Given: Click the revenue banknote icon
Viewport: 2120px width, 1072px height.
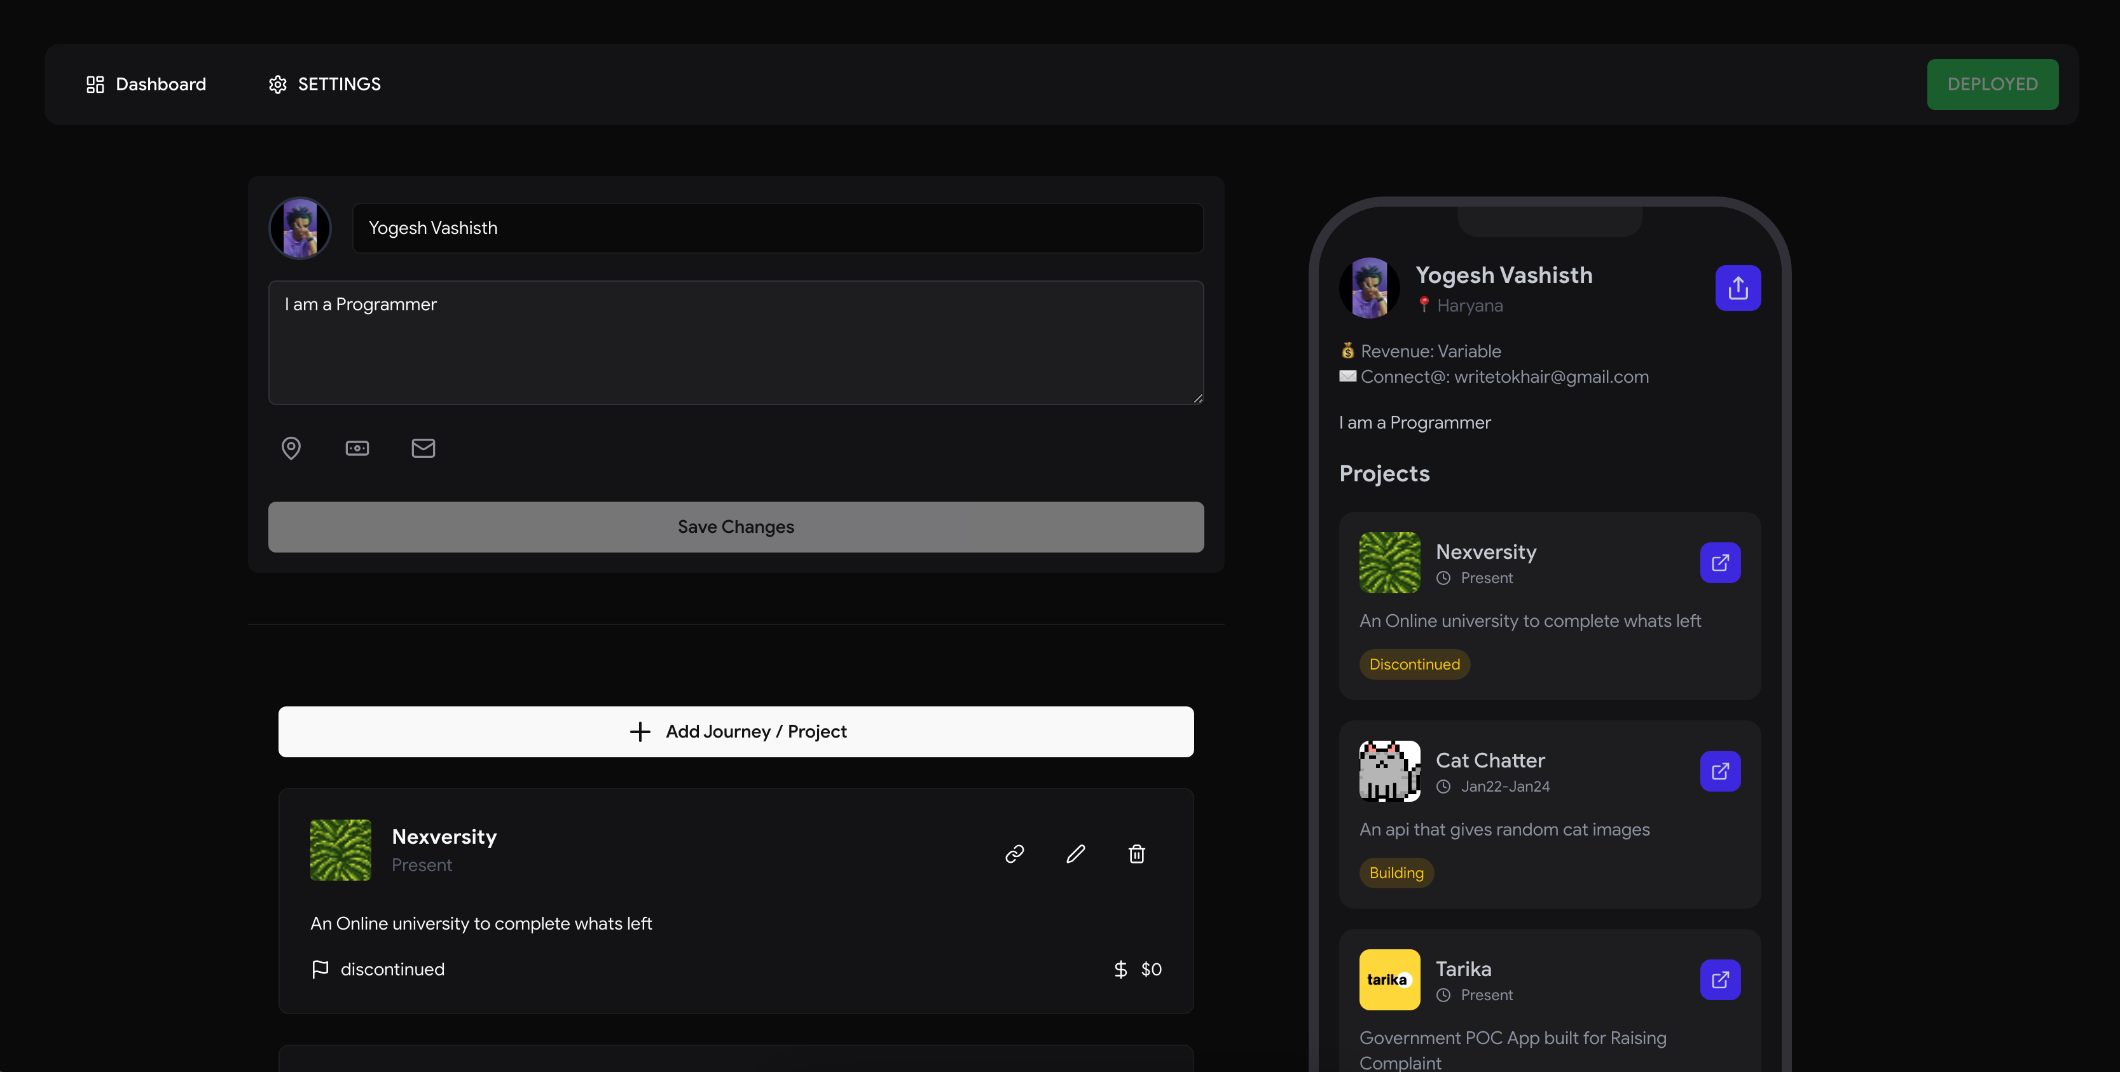Looking at the screenshot, I should [x=357, y=448].
